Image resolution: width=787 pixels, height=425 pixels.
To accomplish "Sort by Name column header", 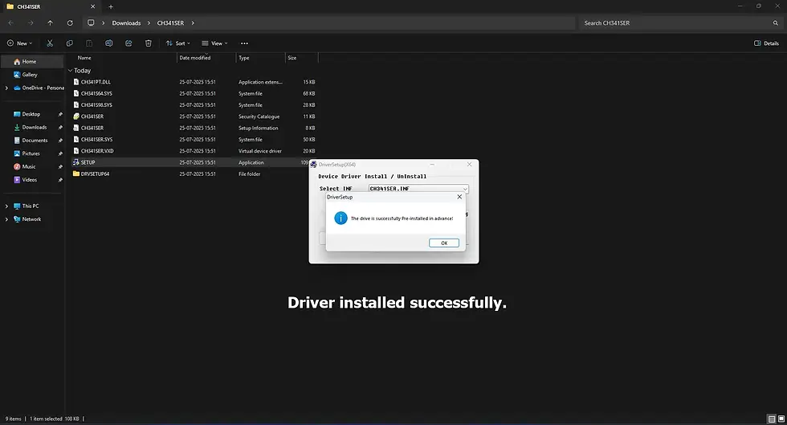I will coord(84,58).
